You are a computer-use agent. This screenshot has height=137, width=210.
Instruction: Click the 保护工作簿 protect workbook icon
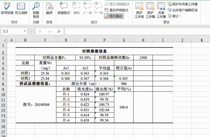[x=150, y=10]
